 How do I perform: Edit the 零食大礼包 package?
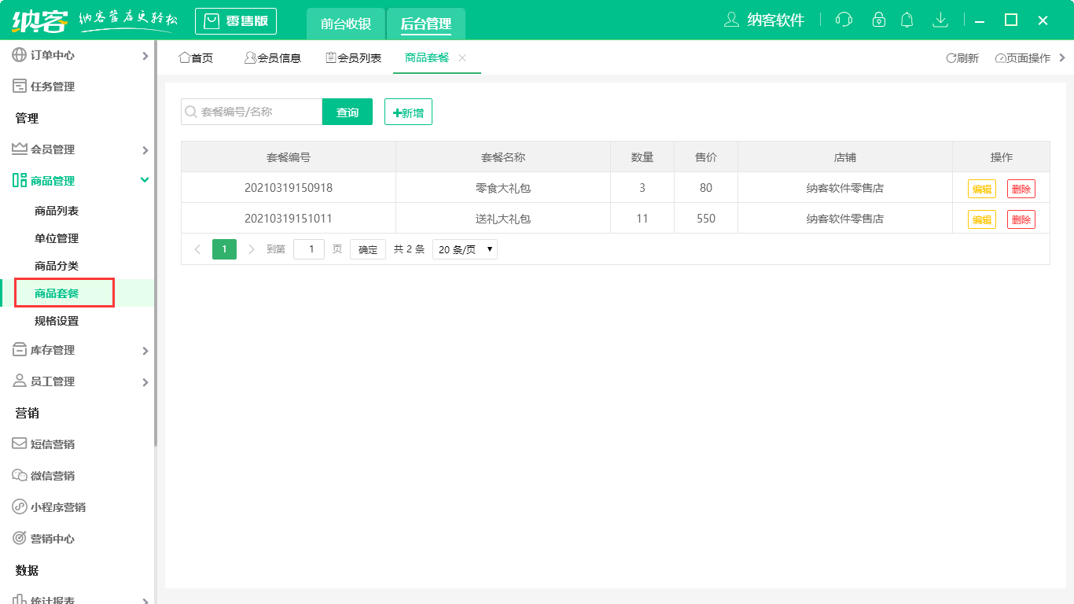pyautogui.click(x=981, y=188)
